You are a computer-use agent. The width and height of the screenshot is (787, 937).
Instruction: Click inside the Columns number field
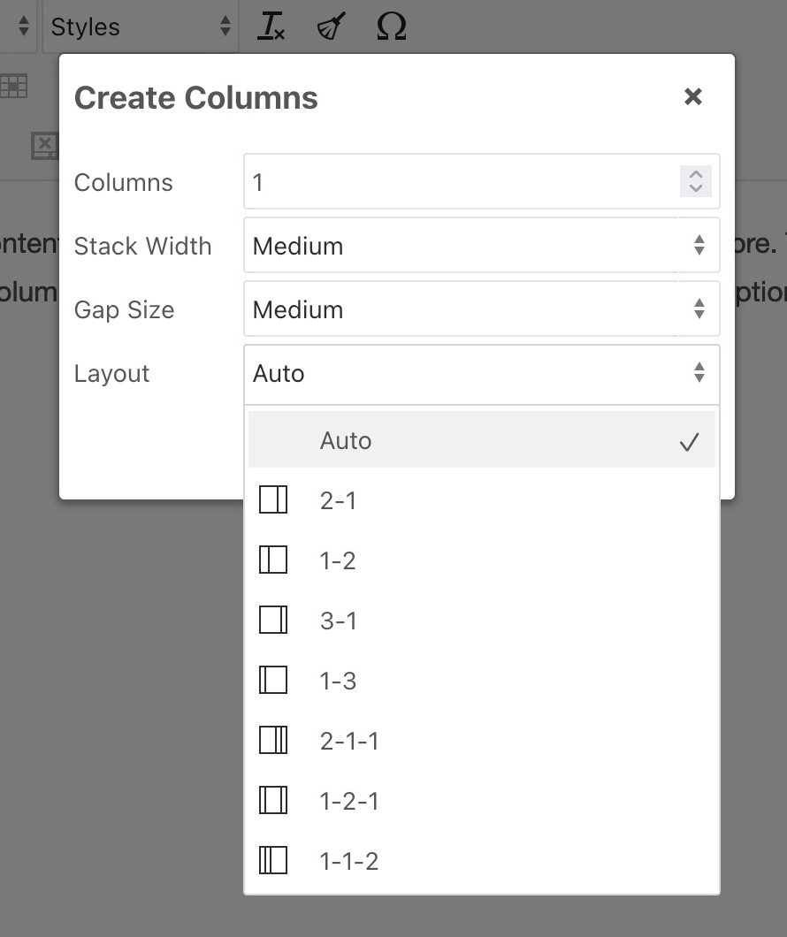(x=398, y=181)
